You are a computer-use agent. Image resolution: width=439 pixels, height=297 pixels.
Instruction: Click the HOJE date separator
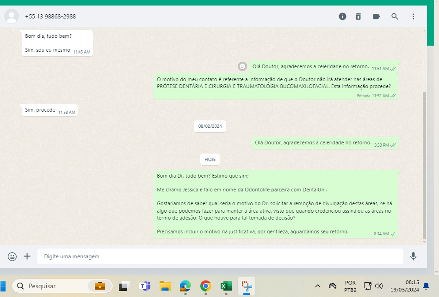(210, 160)
